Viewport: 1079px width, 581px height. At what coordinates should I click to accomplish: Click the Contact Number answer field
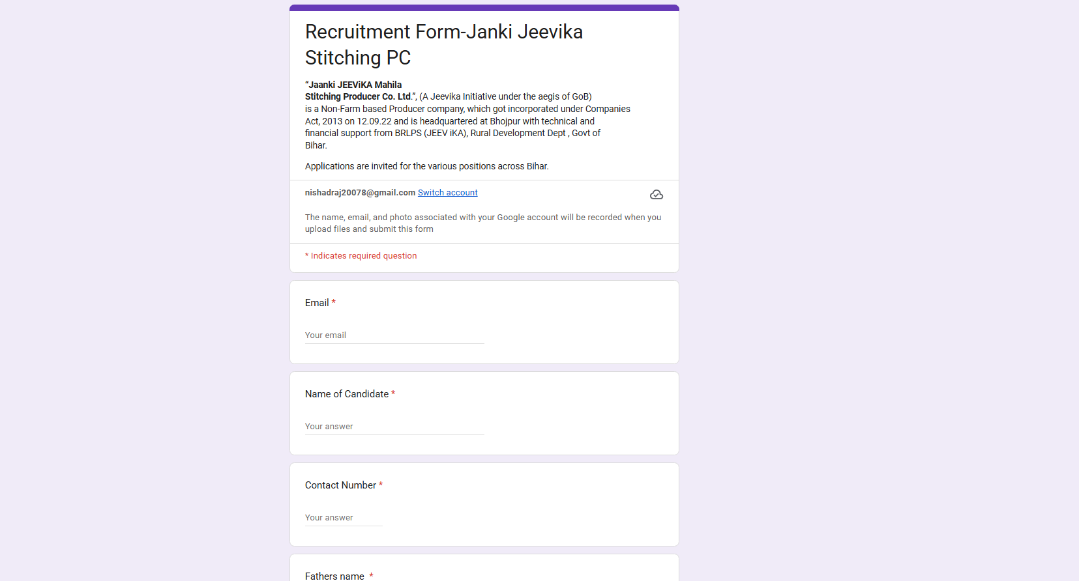(343, 518)
